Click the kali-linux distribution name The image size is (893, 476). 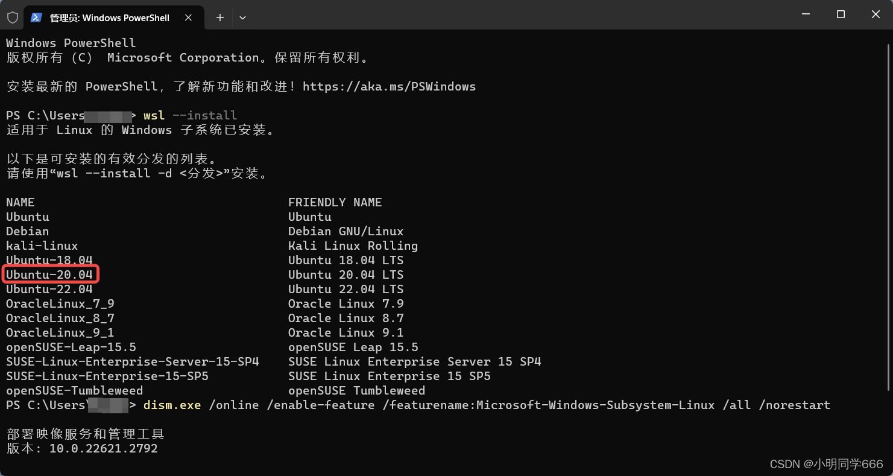[x=42, y=246]
